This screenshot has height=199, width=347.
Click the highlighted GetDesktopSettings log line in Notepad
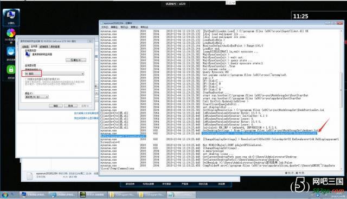tap(259, 133)
